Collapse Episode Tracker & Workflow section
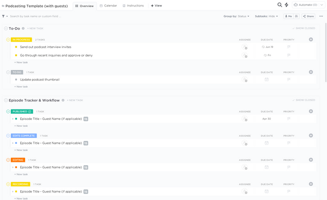327x200 pixels. [6, 100]
